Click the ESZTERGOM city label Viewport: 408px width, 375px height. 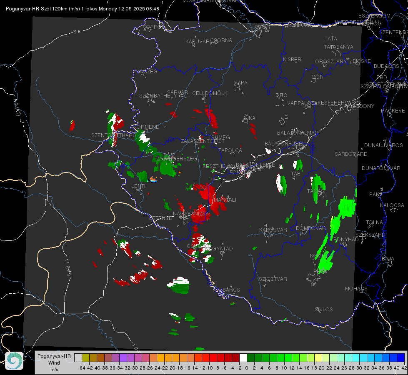pyautogui.click(x=374, y=16)
